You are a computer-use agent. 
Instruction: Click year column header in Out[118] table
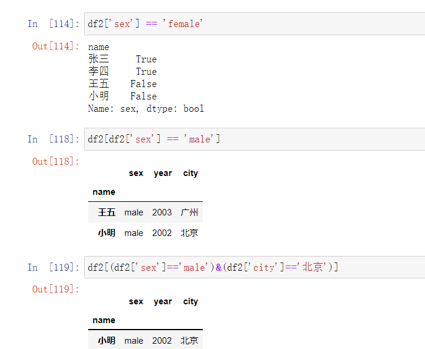163,173
